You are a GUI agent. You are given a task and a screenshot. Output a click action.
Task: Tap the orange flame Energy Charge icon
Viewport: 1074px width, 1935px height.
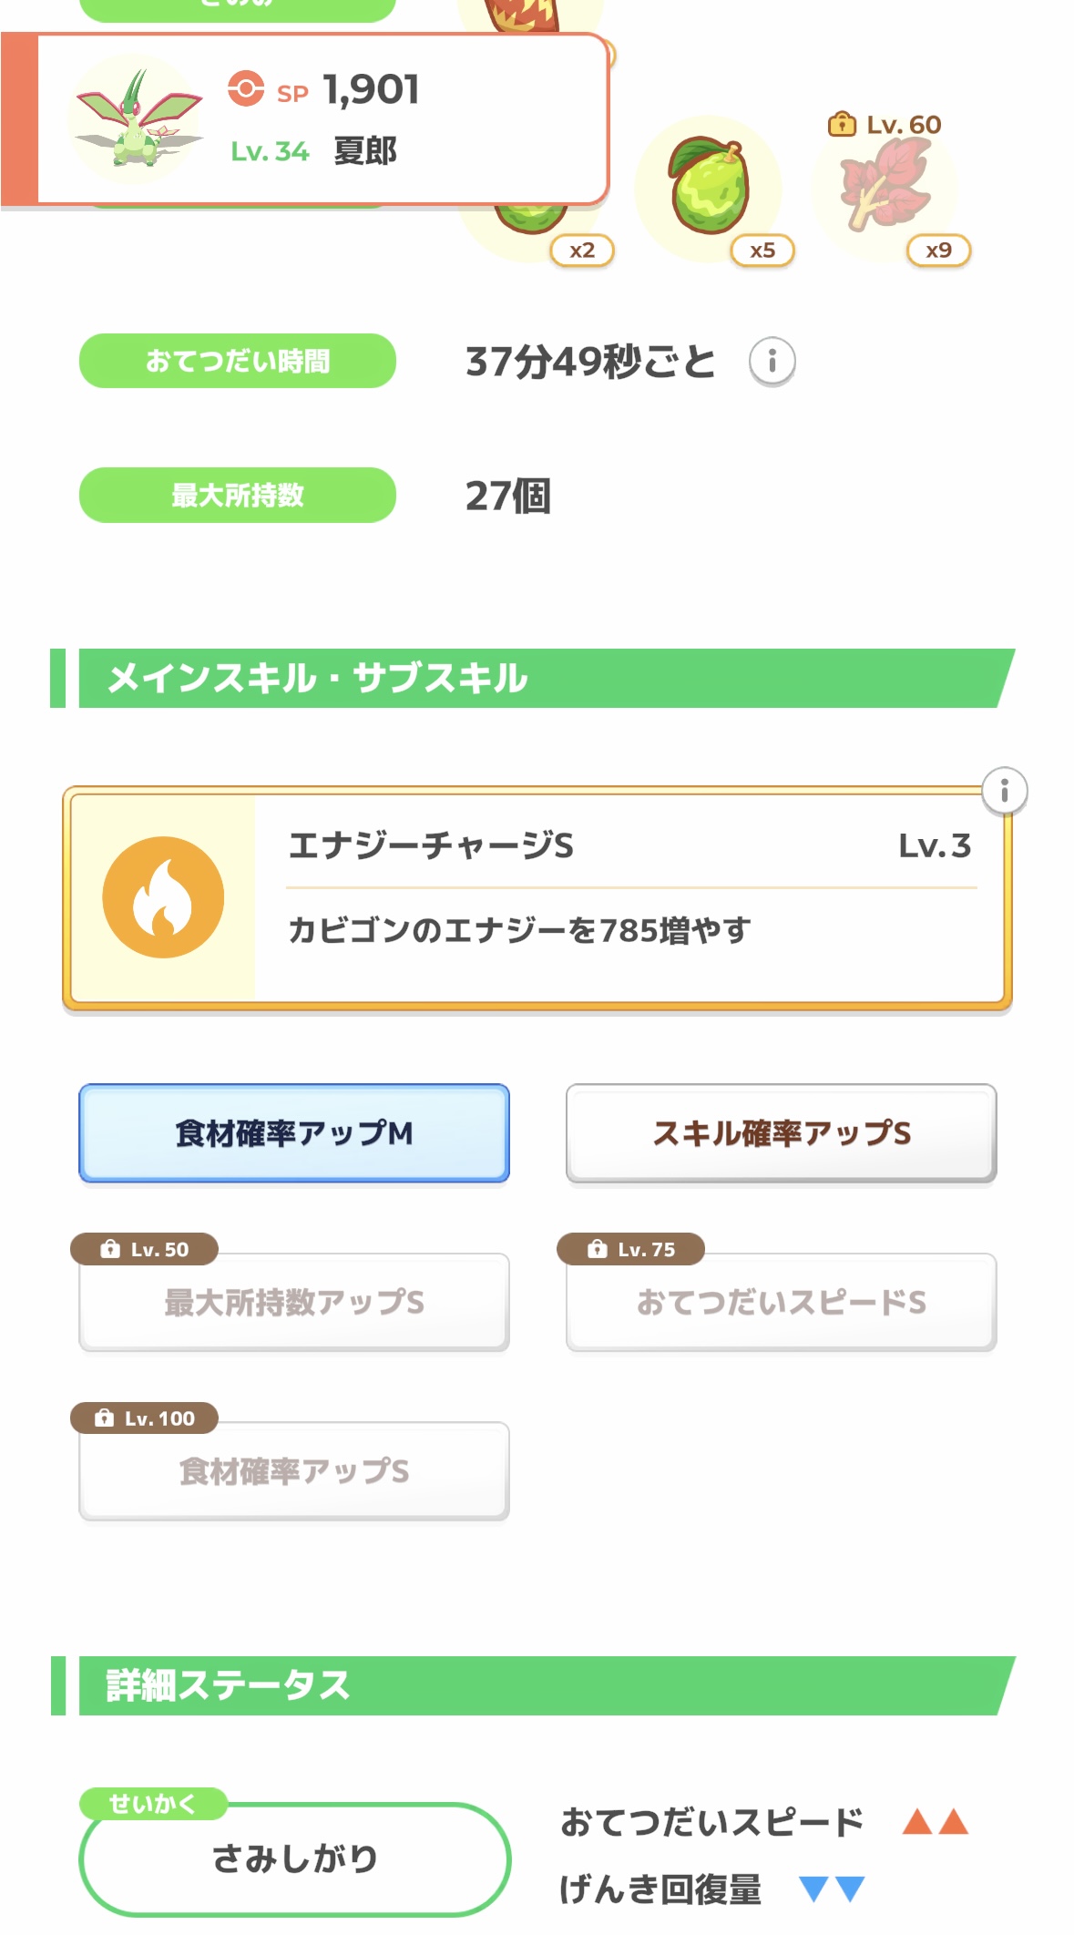click(163, 897)
